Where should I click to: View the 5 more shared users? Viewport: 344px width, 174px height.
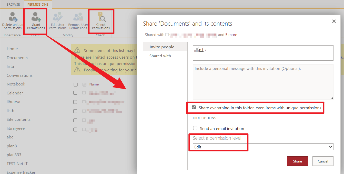pyautogui.click(x=231, y=35)
